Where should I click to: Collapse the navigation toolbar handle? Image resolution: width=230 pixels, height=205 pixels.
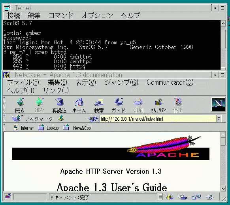[x=4, y=104]
